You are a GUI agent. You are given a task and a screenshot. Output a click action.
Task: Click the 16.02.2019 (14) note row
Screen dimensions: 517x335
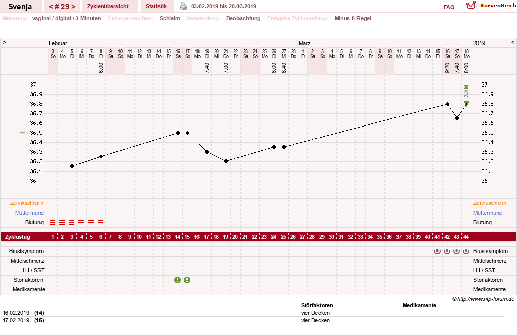pyautogui.click(x=253, y=313)
